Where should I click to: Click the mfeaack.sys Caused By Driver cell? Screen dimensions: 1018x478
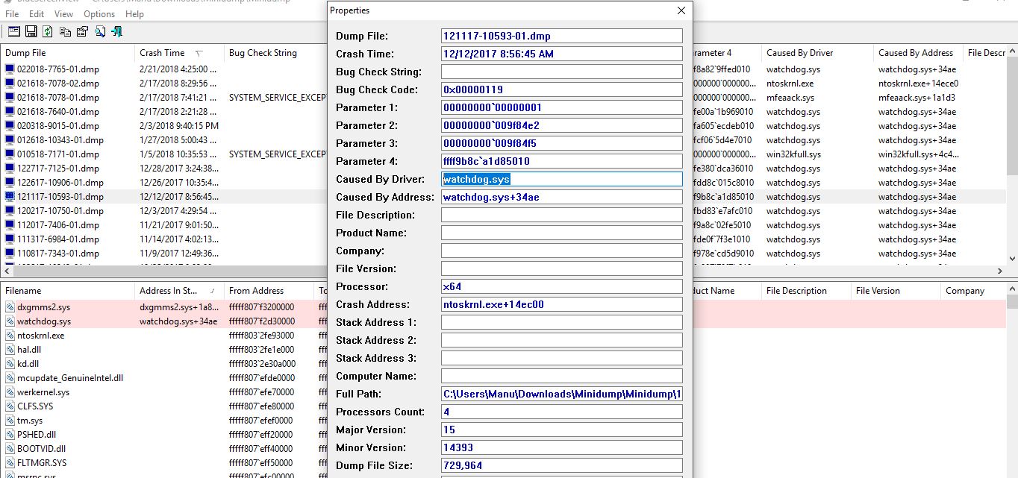(790, 98)
